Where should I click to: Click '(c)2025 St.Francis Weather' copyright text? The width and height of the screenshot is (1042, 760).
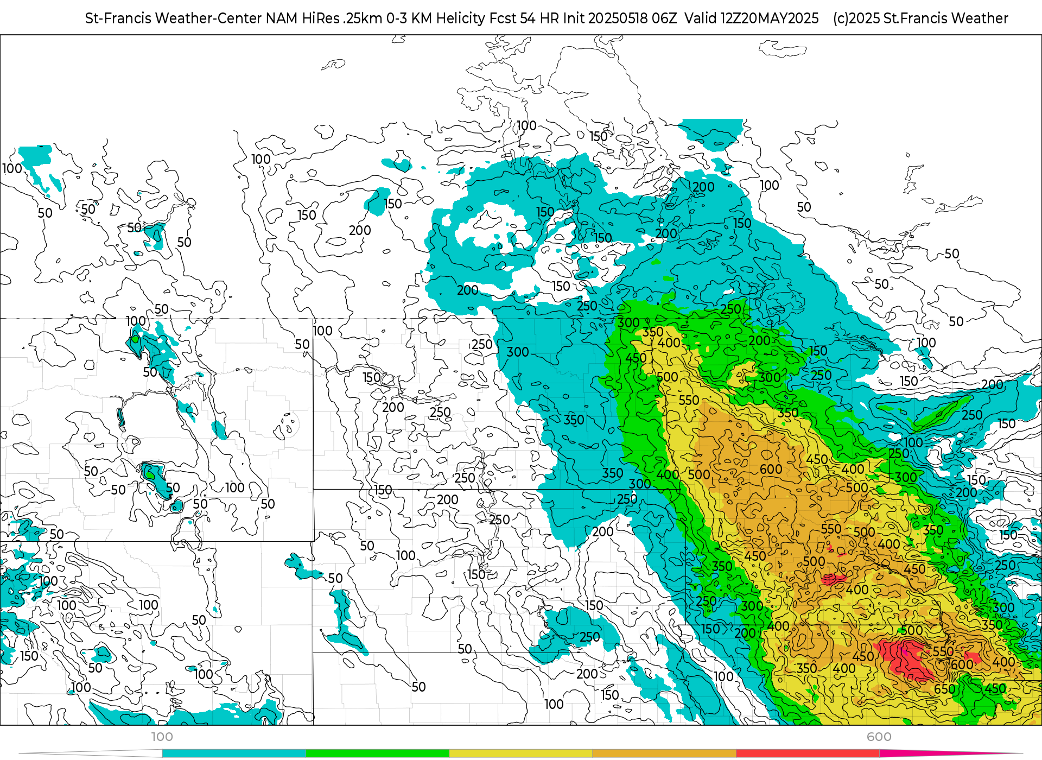pos(920,18)
